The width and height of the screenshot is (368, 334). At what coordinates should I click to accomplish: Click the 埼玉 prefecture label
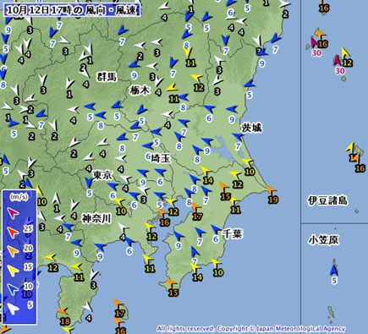161,158
